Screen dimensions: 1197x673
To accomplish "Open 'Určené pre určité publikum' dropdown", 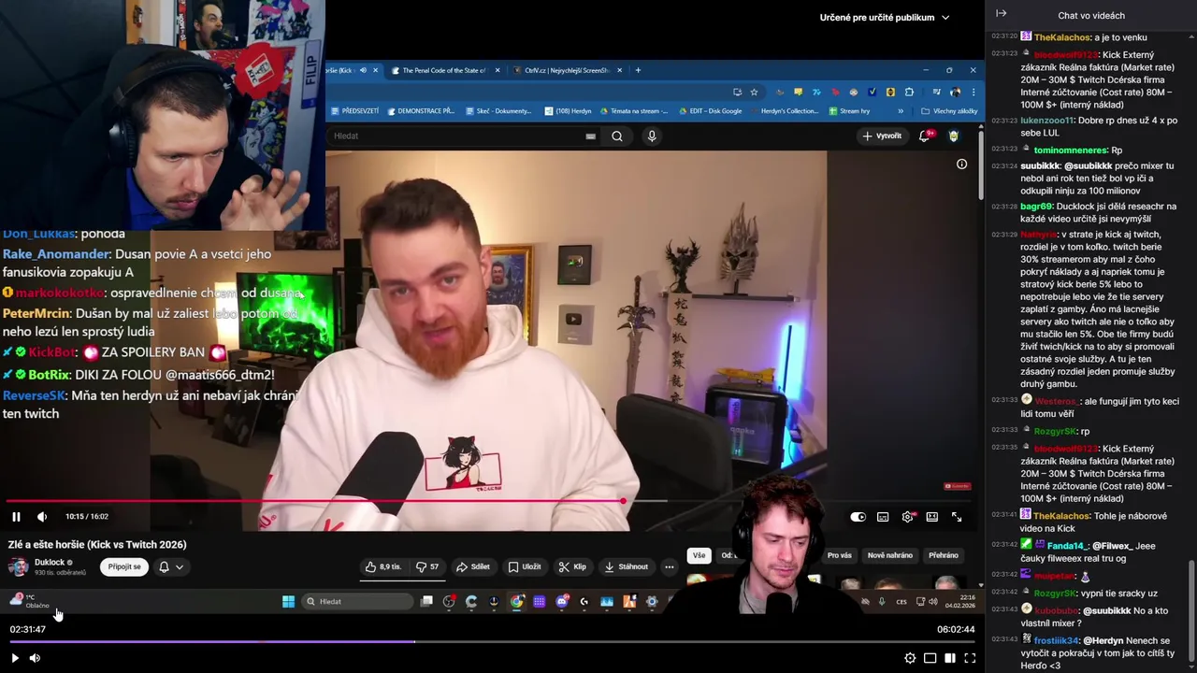I will [884, 17].
